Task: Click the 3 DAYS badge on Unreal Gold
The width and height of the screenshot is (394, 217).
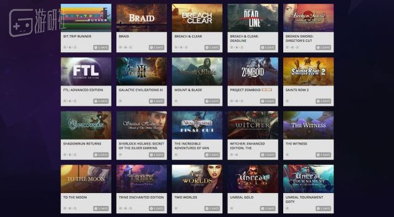Action: [268, 209]
